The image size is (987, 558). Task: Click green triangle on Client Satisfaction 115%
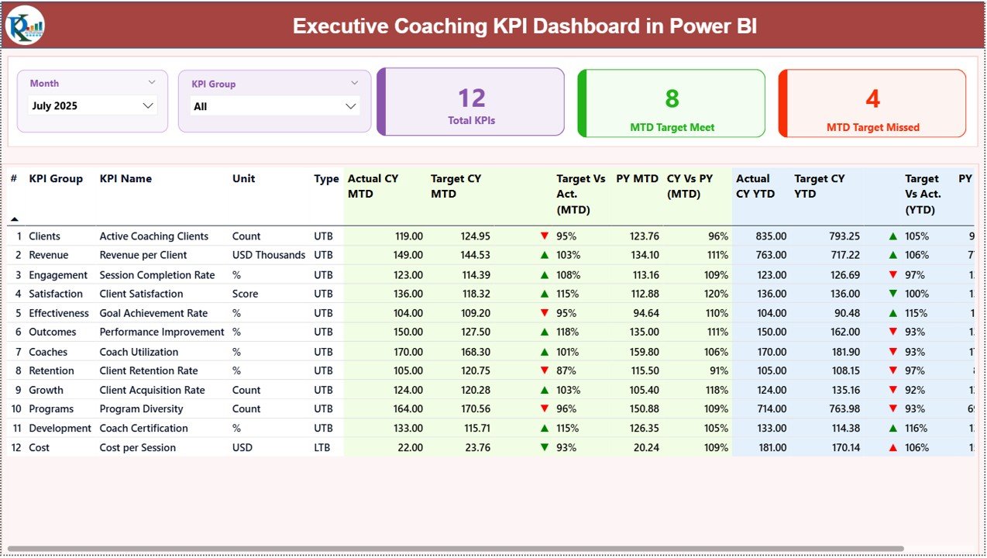[x=545, y=294]
